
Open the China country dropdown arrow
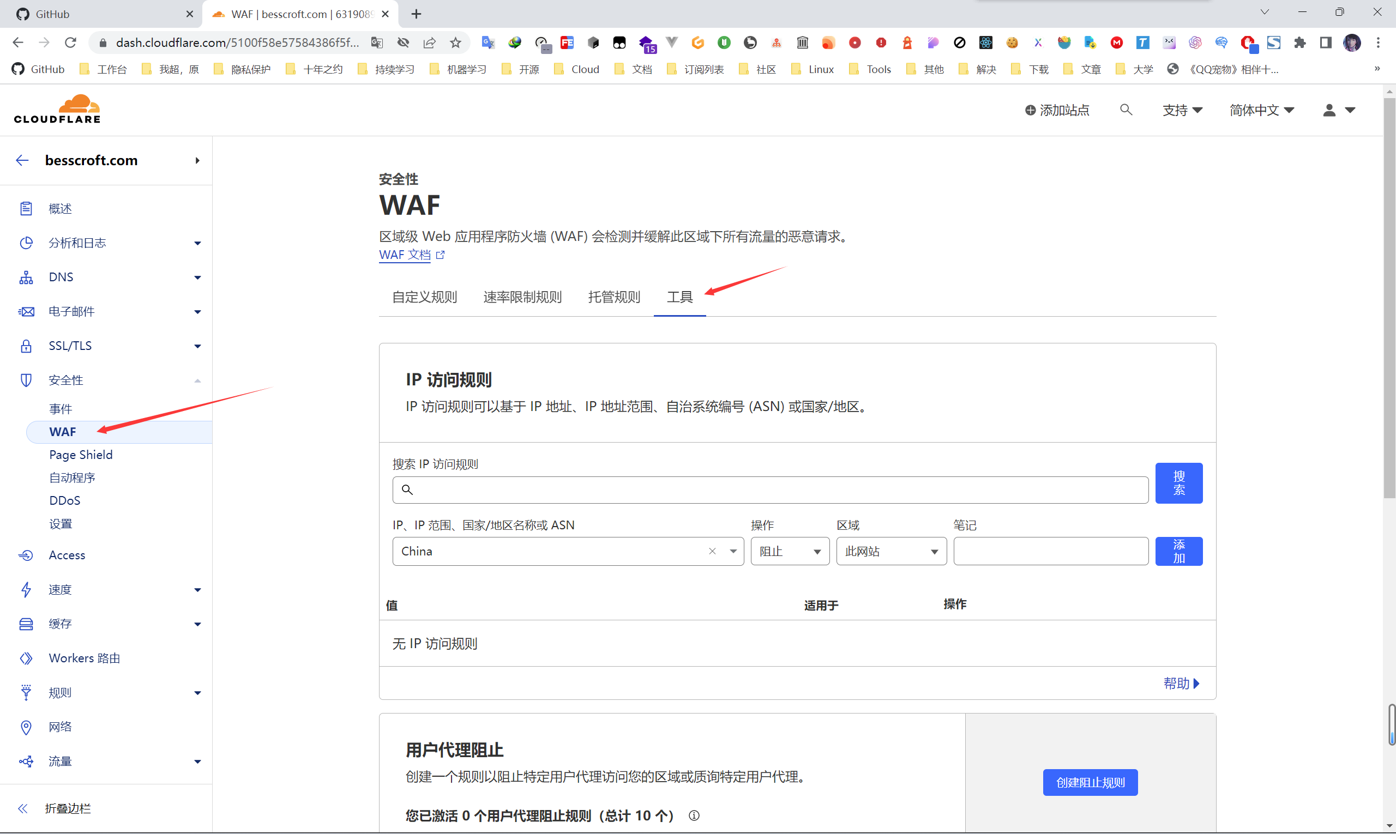pos(733,551)
